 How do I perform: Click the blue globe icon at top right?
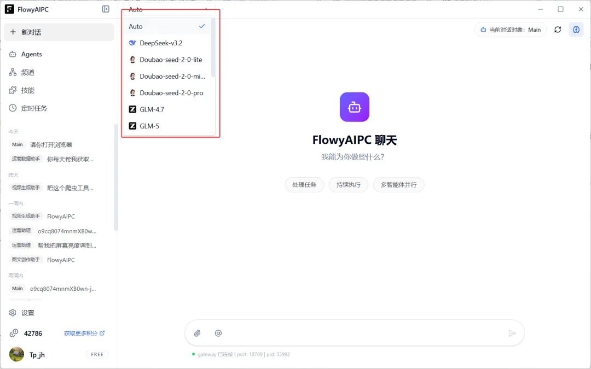coord(576,30)
